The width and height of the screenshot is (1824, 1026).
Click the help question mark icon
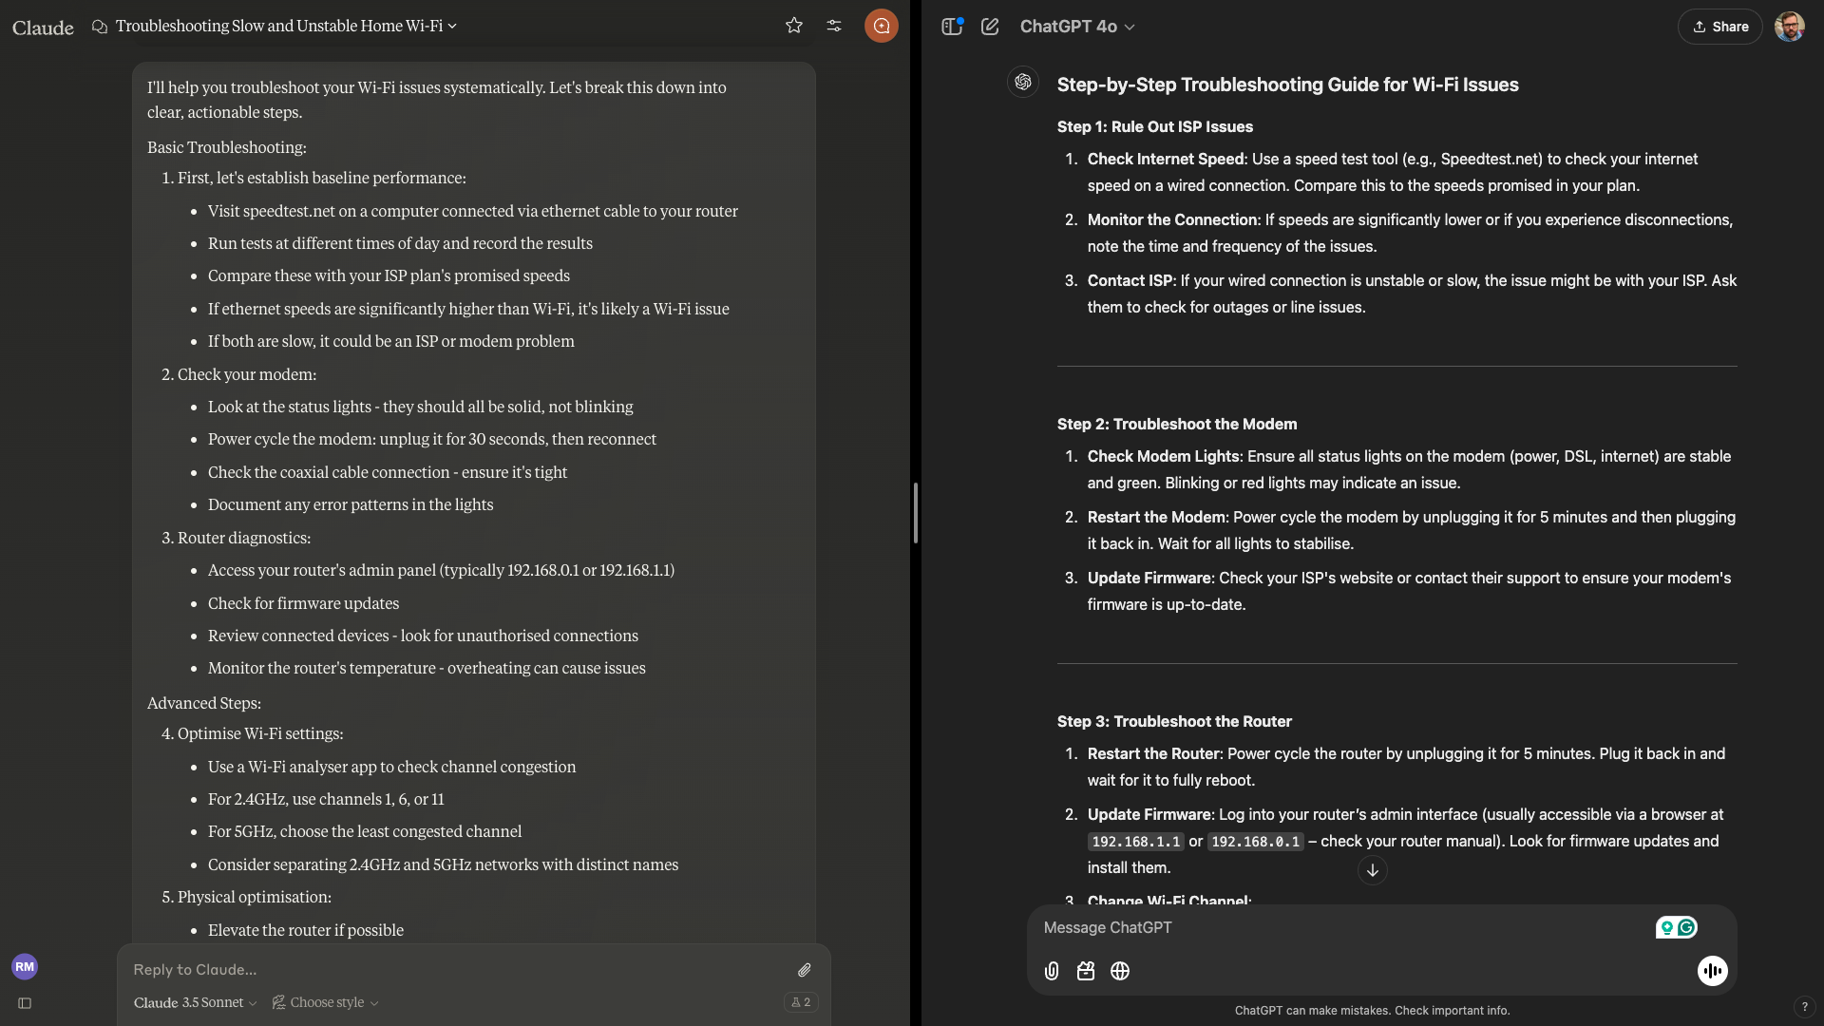tap(1804, 1007)
